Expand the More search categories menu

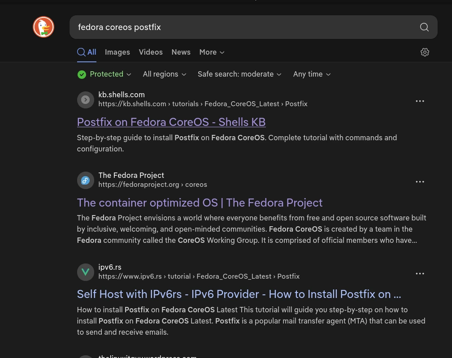(x=212, y=52)
